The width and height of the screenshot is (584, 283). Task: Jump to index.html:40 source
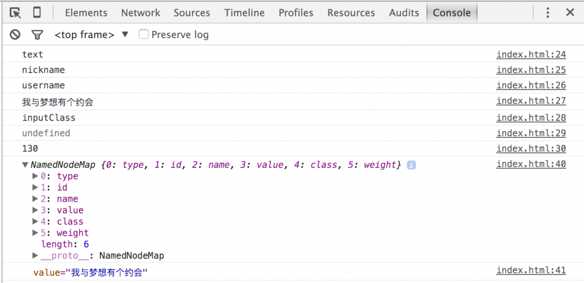click(x=531, y=164)
